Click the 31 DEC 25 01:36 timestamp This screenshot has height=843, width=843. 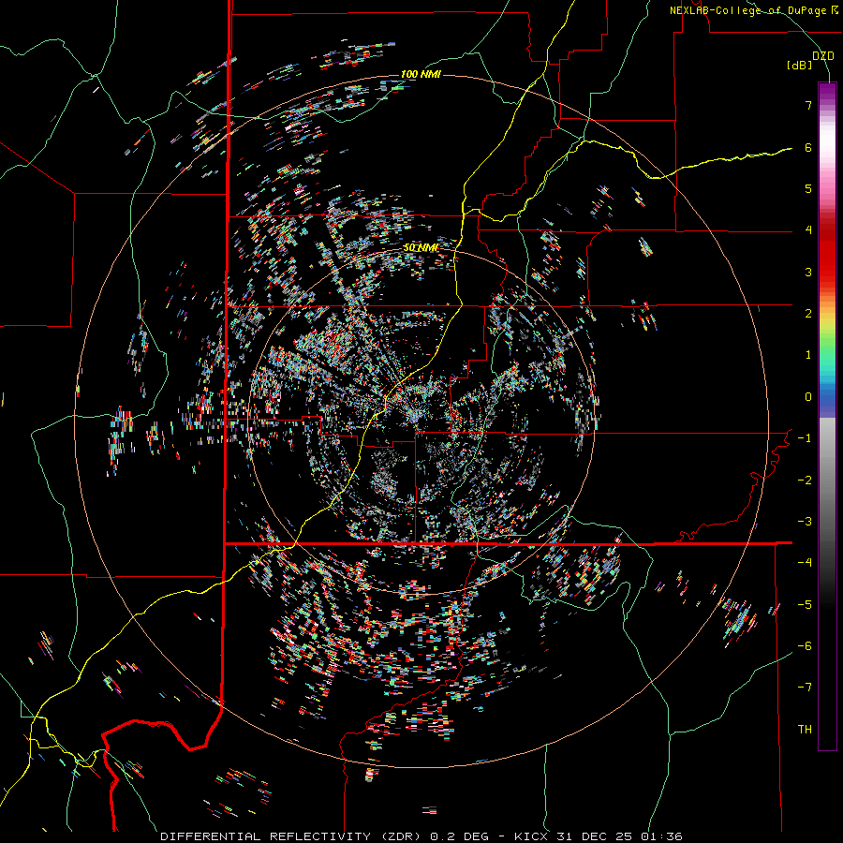click(618, 836)
